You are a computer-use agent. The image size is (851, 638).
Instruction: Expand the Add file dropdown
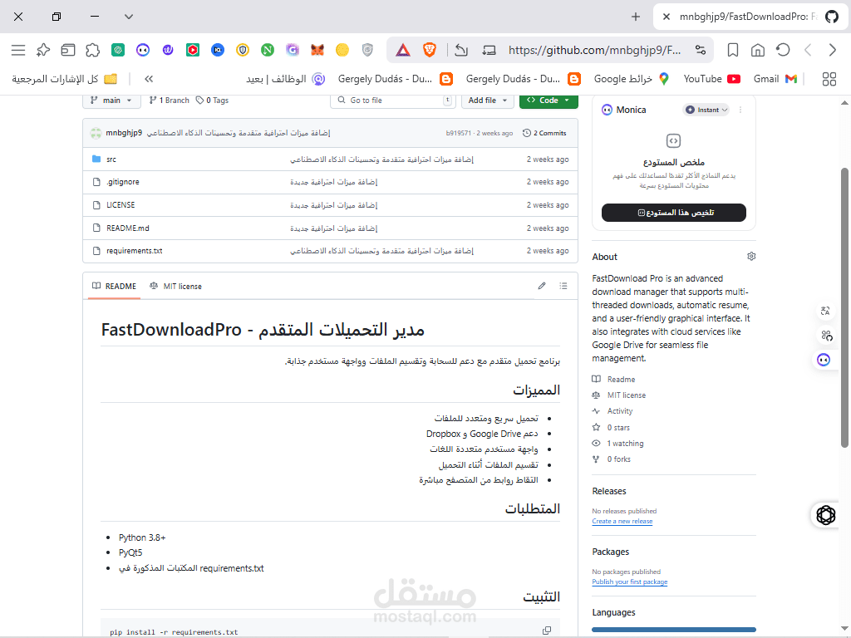coord(487,101)
